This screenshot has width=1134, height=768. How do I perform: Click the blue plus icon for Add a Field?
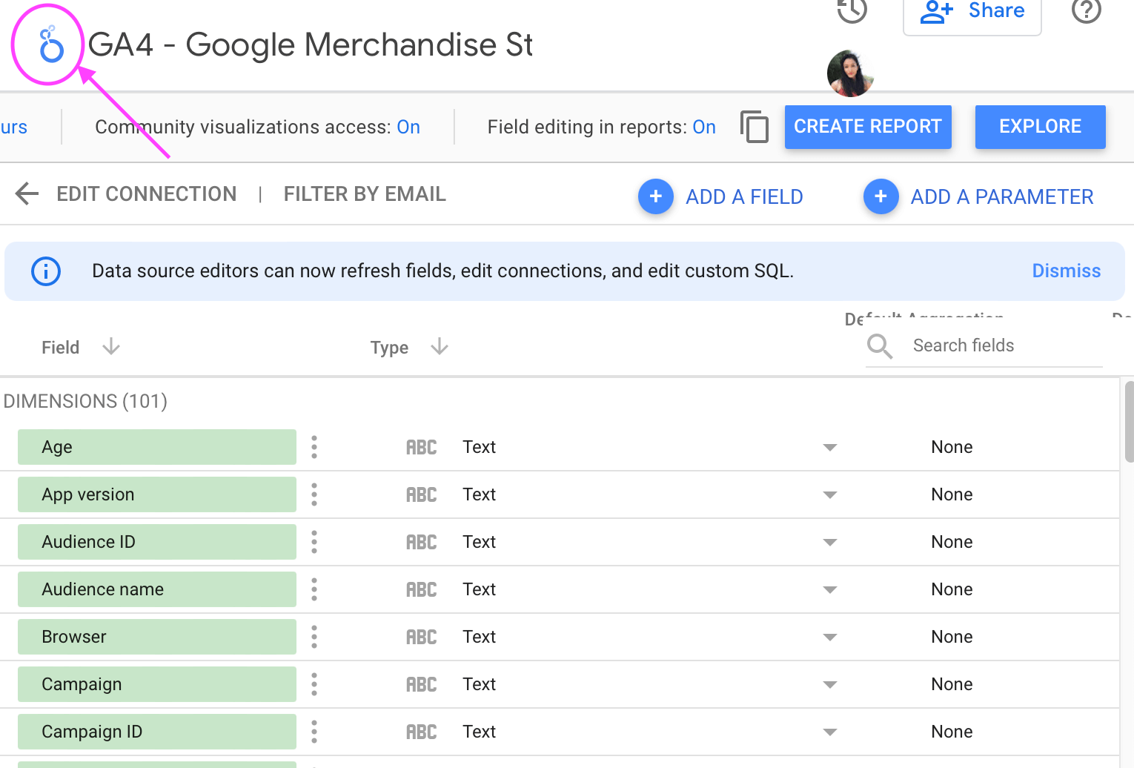click(656, 196)
